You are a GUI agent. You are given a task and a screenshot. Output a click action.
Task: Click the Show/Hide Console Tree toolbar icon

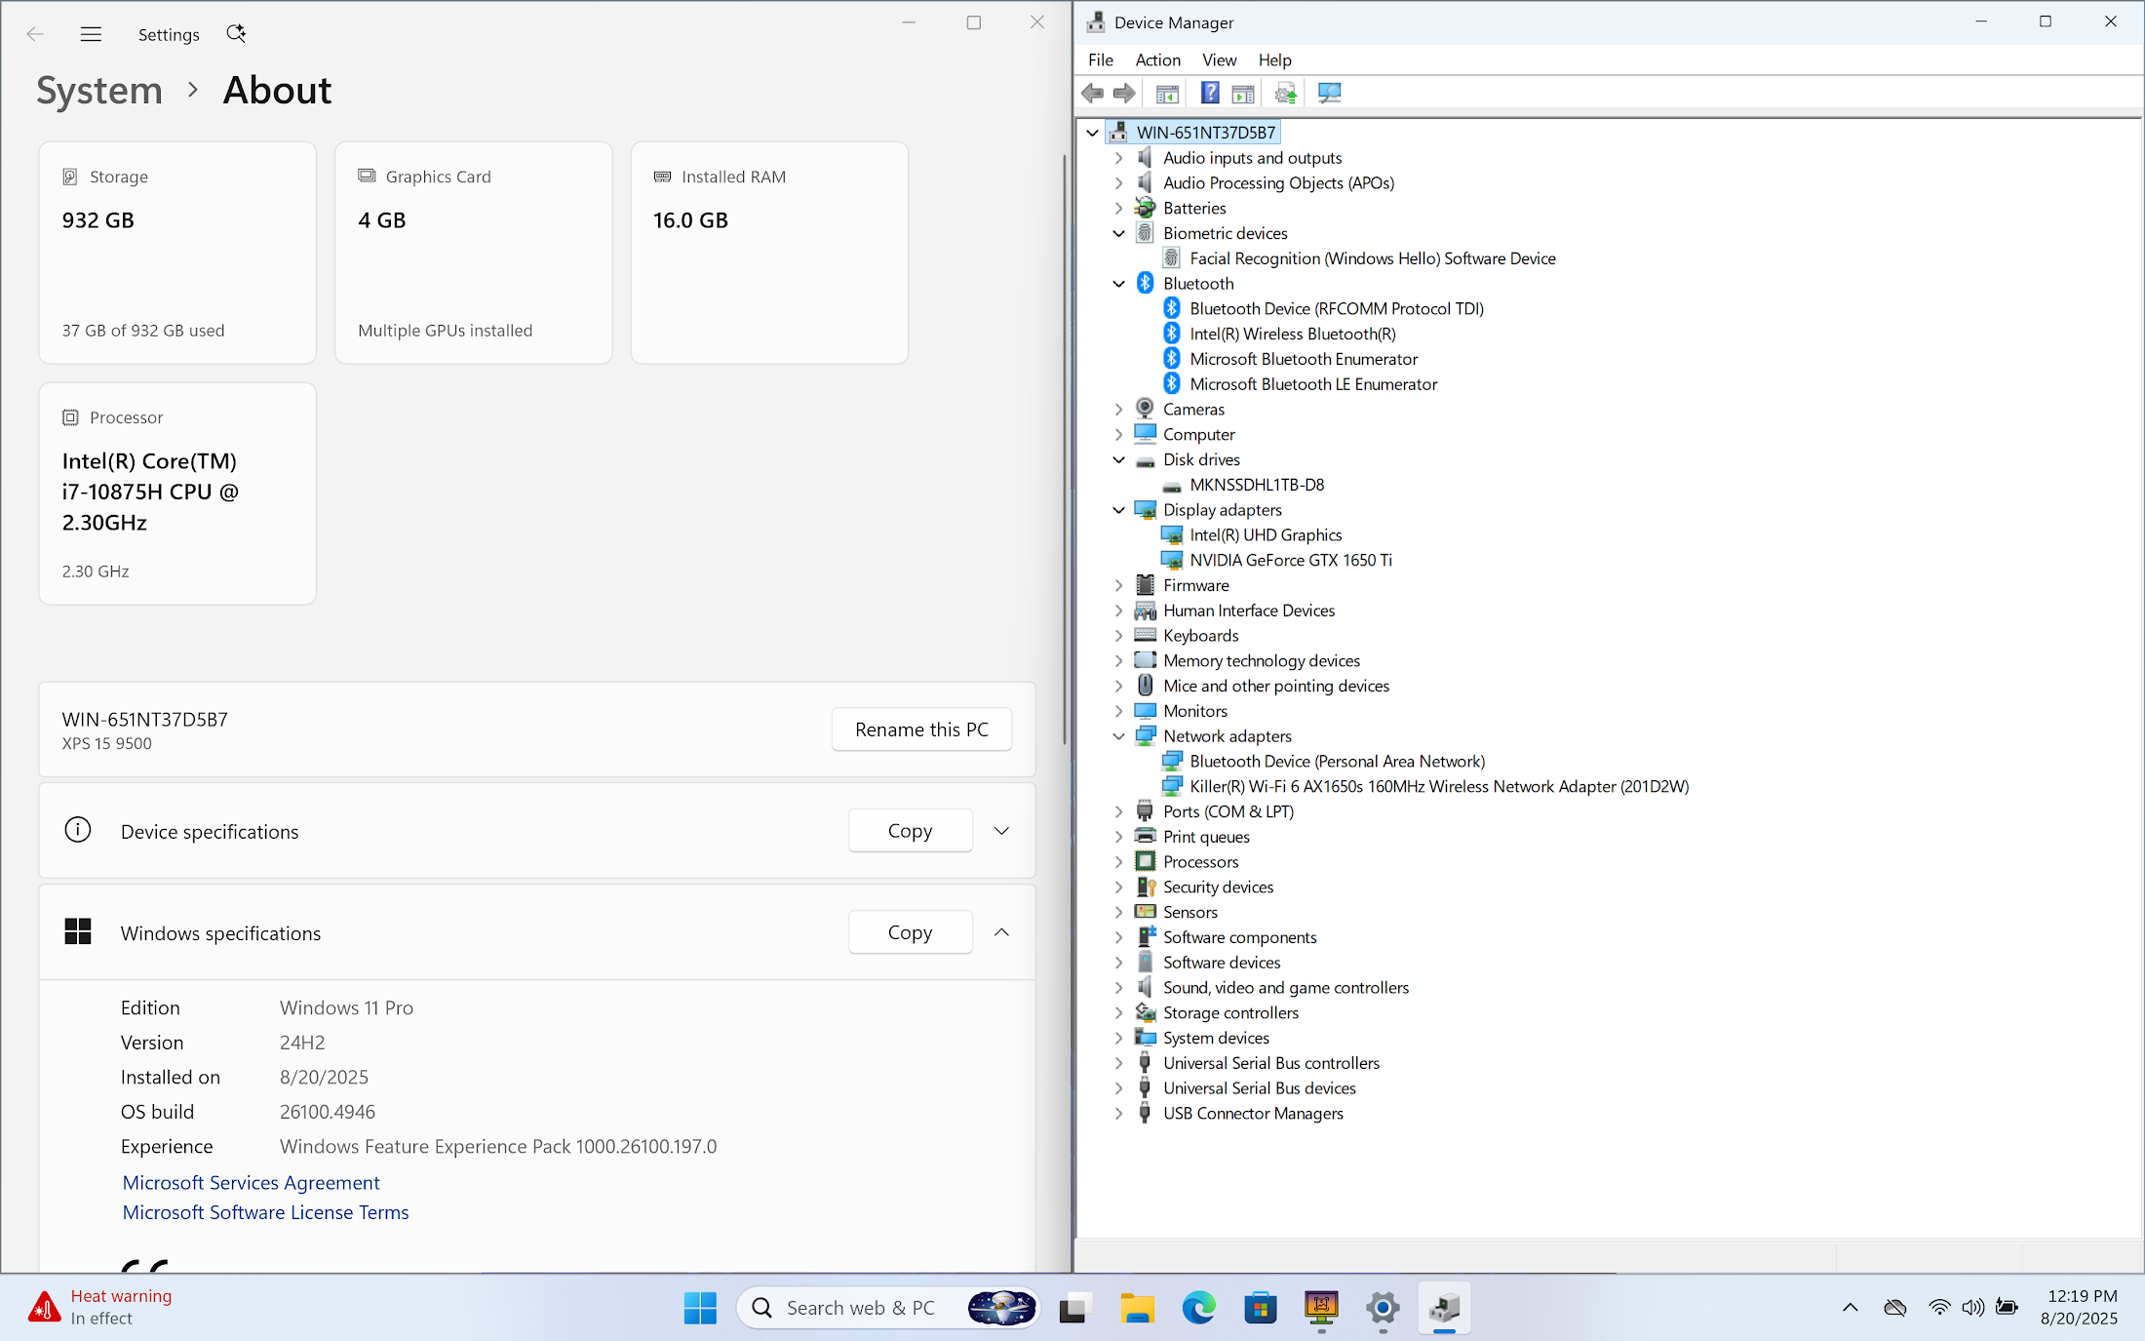point(1167,94)
